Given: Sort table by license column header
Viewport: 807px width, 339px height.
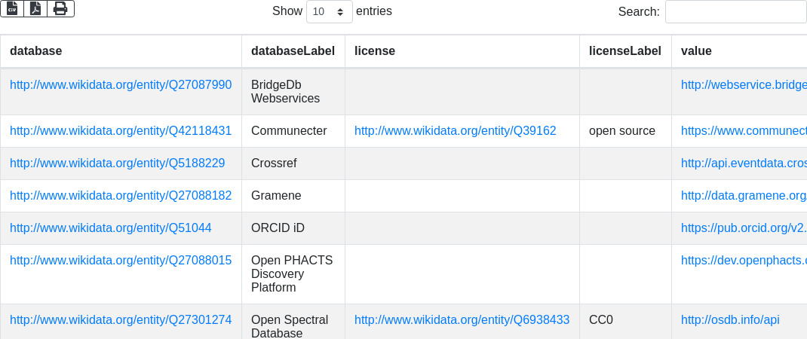Looking at the screenshot, I should [375, 51].
